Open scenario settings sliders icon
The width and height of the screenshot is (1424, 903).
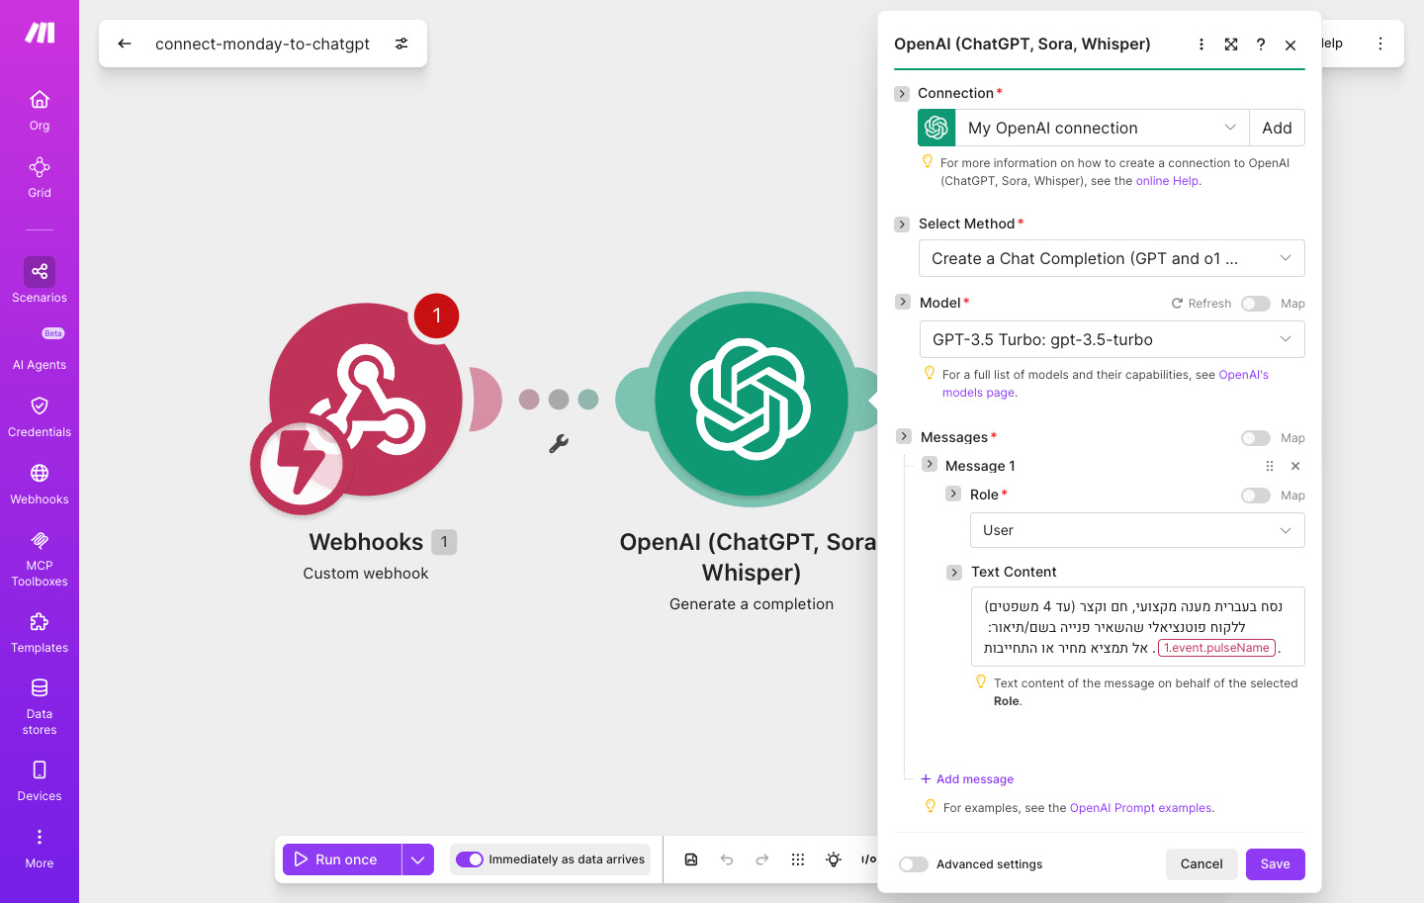pos(401,44)
